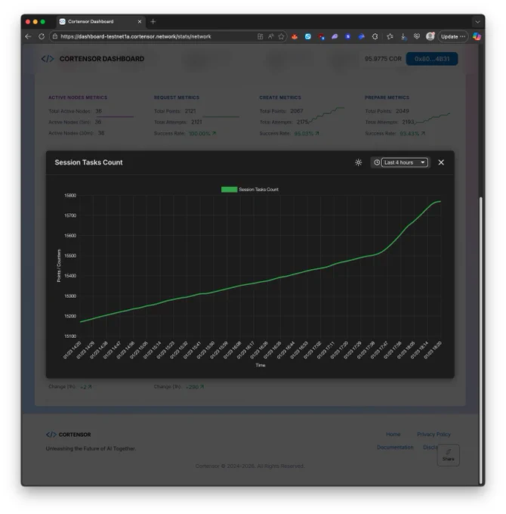Click the ACTIVE NODES METRICS heading

(x=78, y=98)
